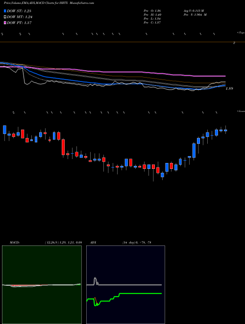The width and height of the screenshot is (245, 324).
Task: Click the Pre V volume text
Action: [x=195, y=15]
